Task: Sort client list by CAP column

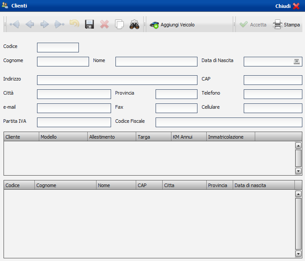Action: coord(149,185)
